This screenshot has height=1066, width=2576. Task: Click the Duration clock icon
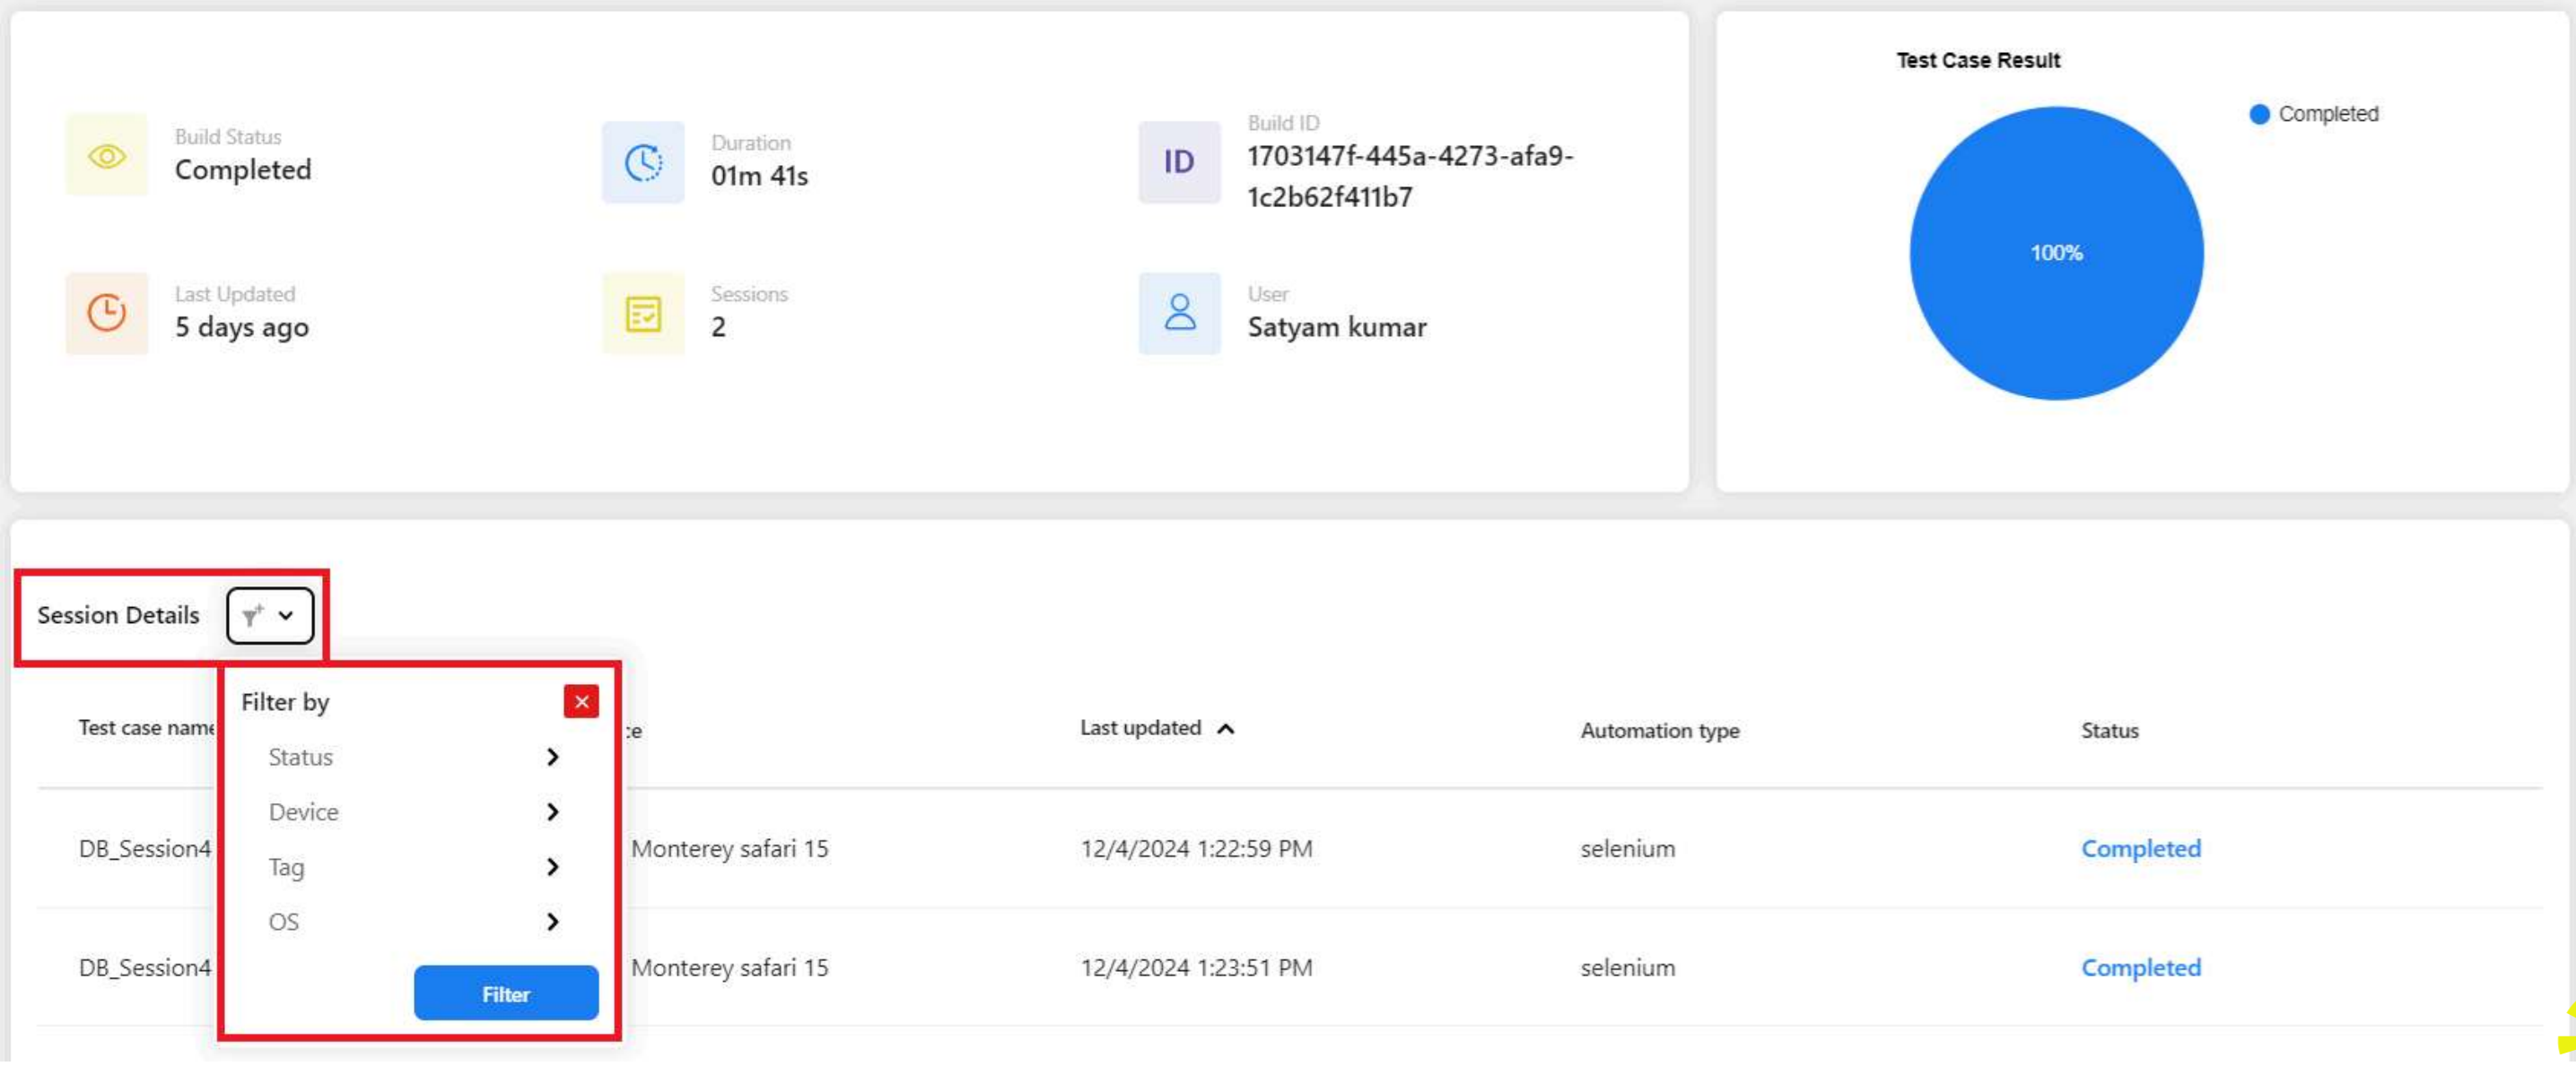tap(643, 162)
